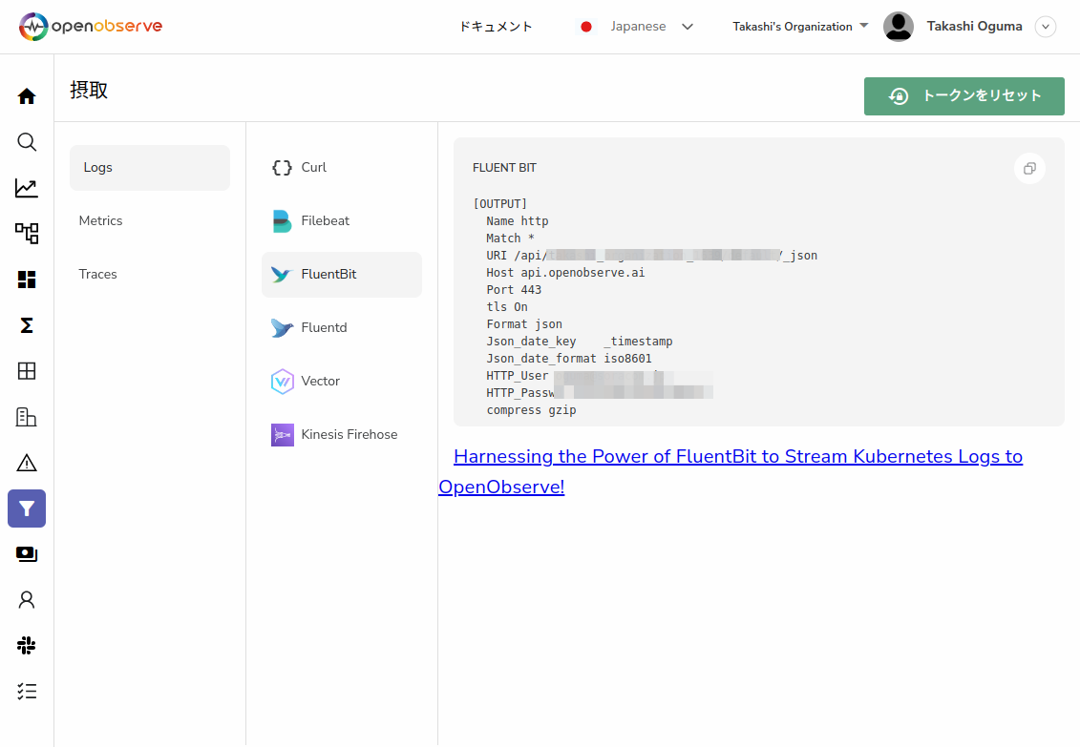Click the Kinesis Firehose purple icon

[x=283, y=435]
